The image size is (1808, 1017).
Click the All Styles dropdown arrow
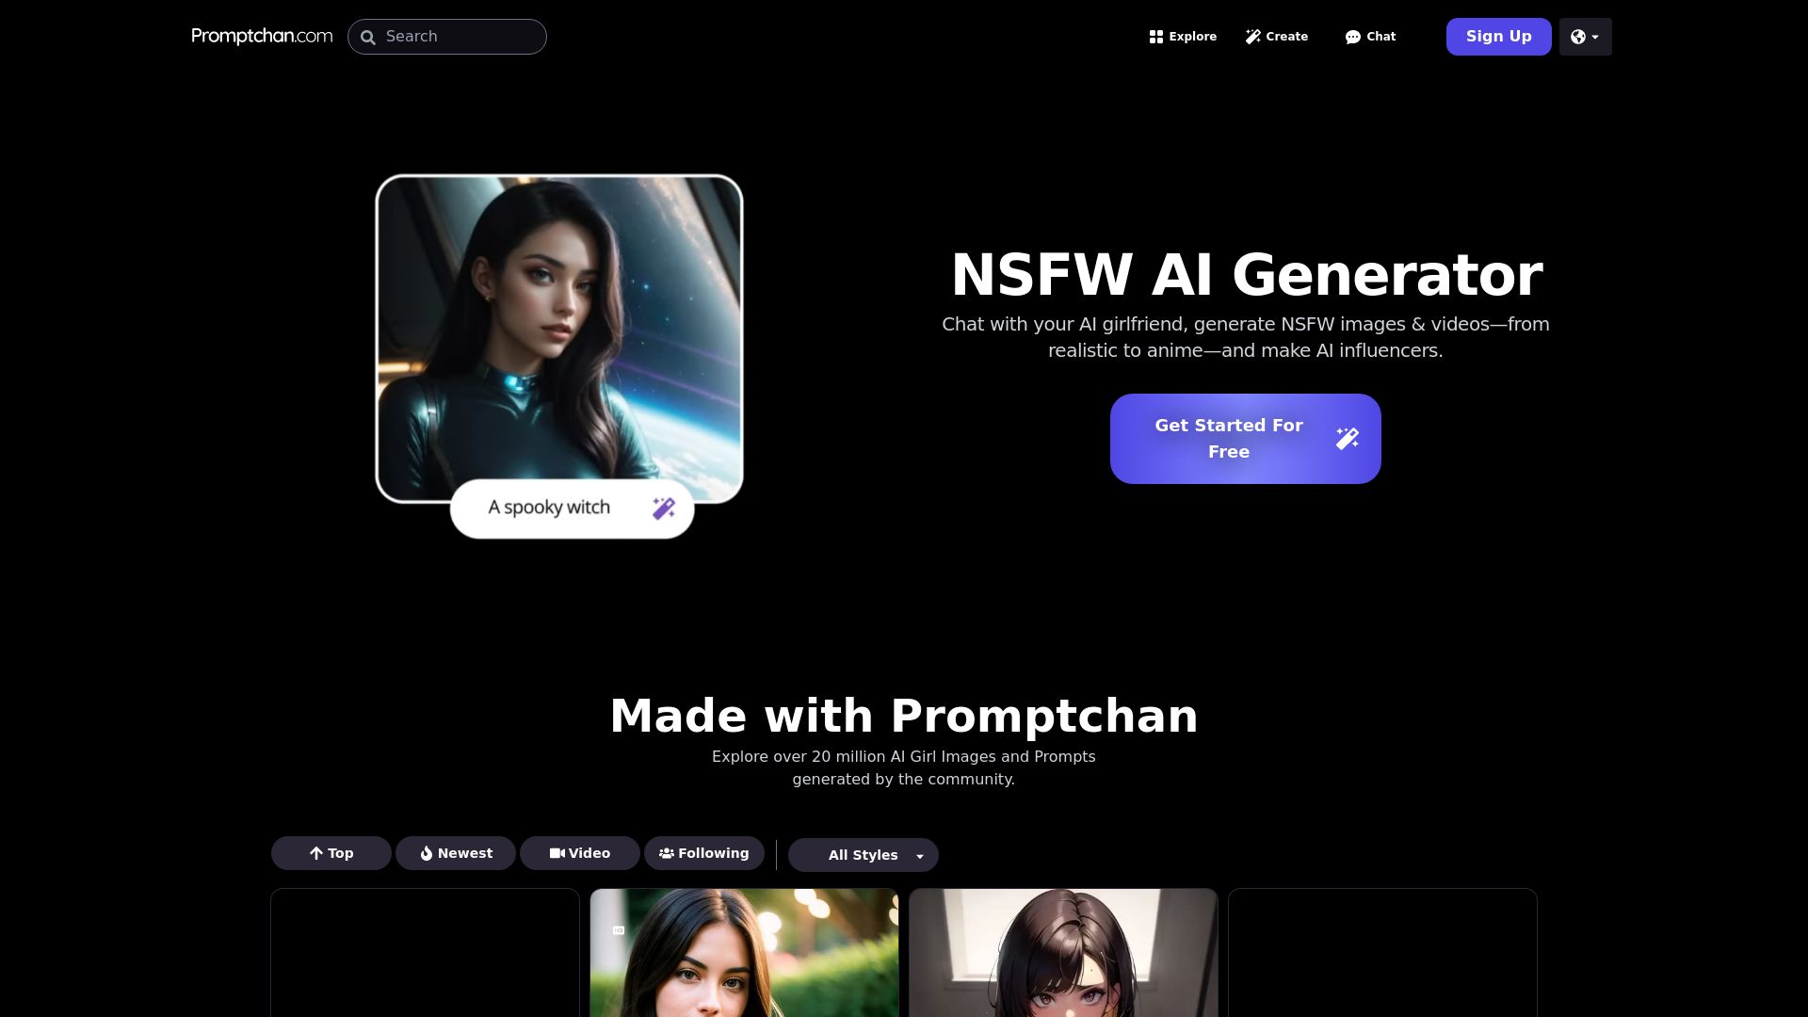click(920, 856)
